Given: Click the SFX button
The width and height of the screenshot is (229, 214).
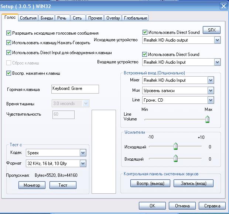Looking at the screenshot, I should (x=212, y=30).
